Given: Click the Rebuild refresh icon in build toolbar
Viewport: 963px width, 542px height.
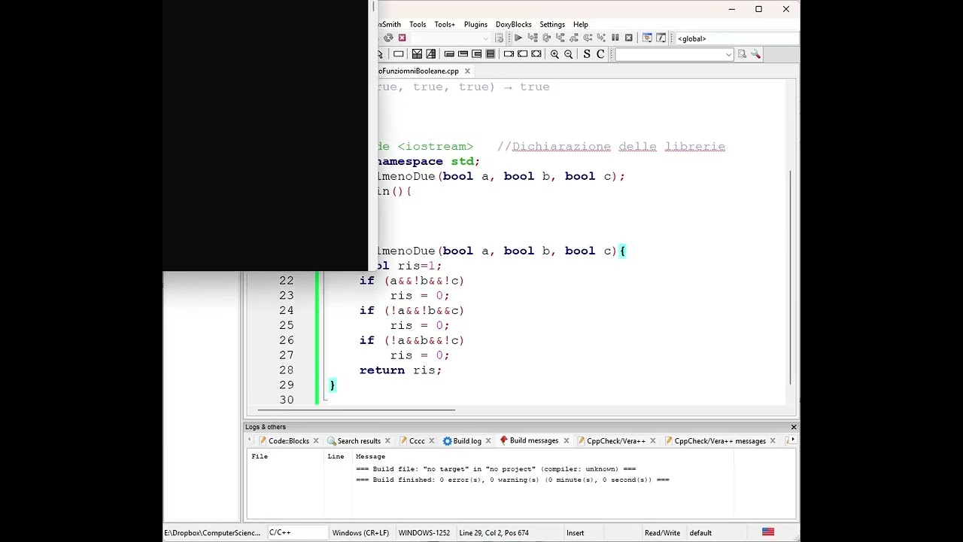Looking at the screenshot, I should tap(388, 38).
